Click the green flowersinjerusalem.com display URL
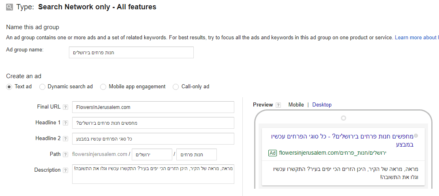 pos(333,153)
